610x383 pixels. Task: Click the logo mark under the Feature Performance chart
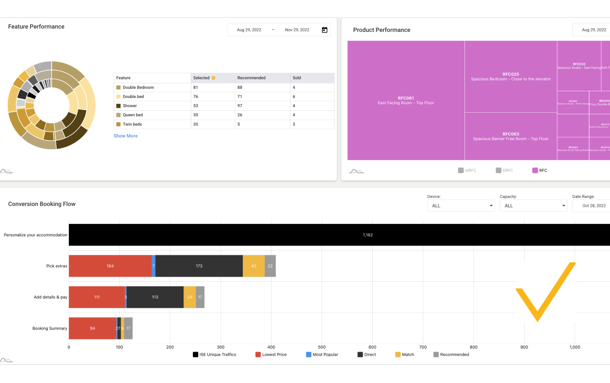(6, 171)
